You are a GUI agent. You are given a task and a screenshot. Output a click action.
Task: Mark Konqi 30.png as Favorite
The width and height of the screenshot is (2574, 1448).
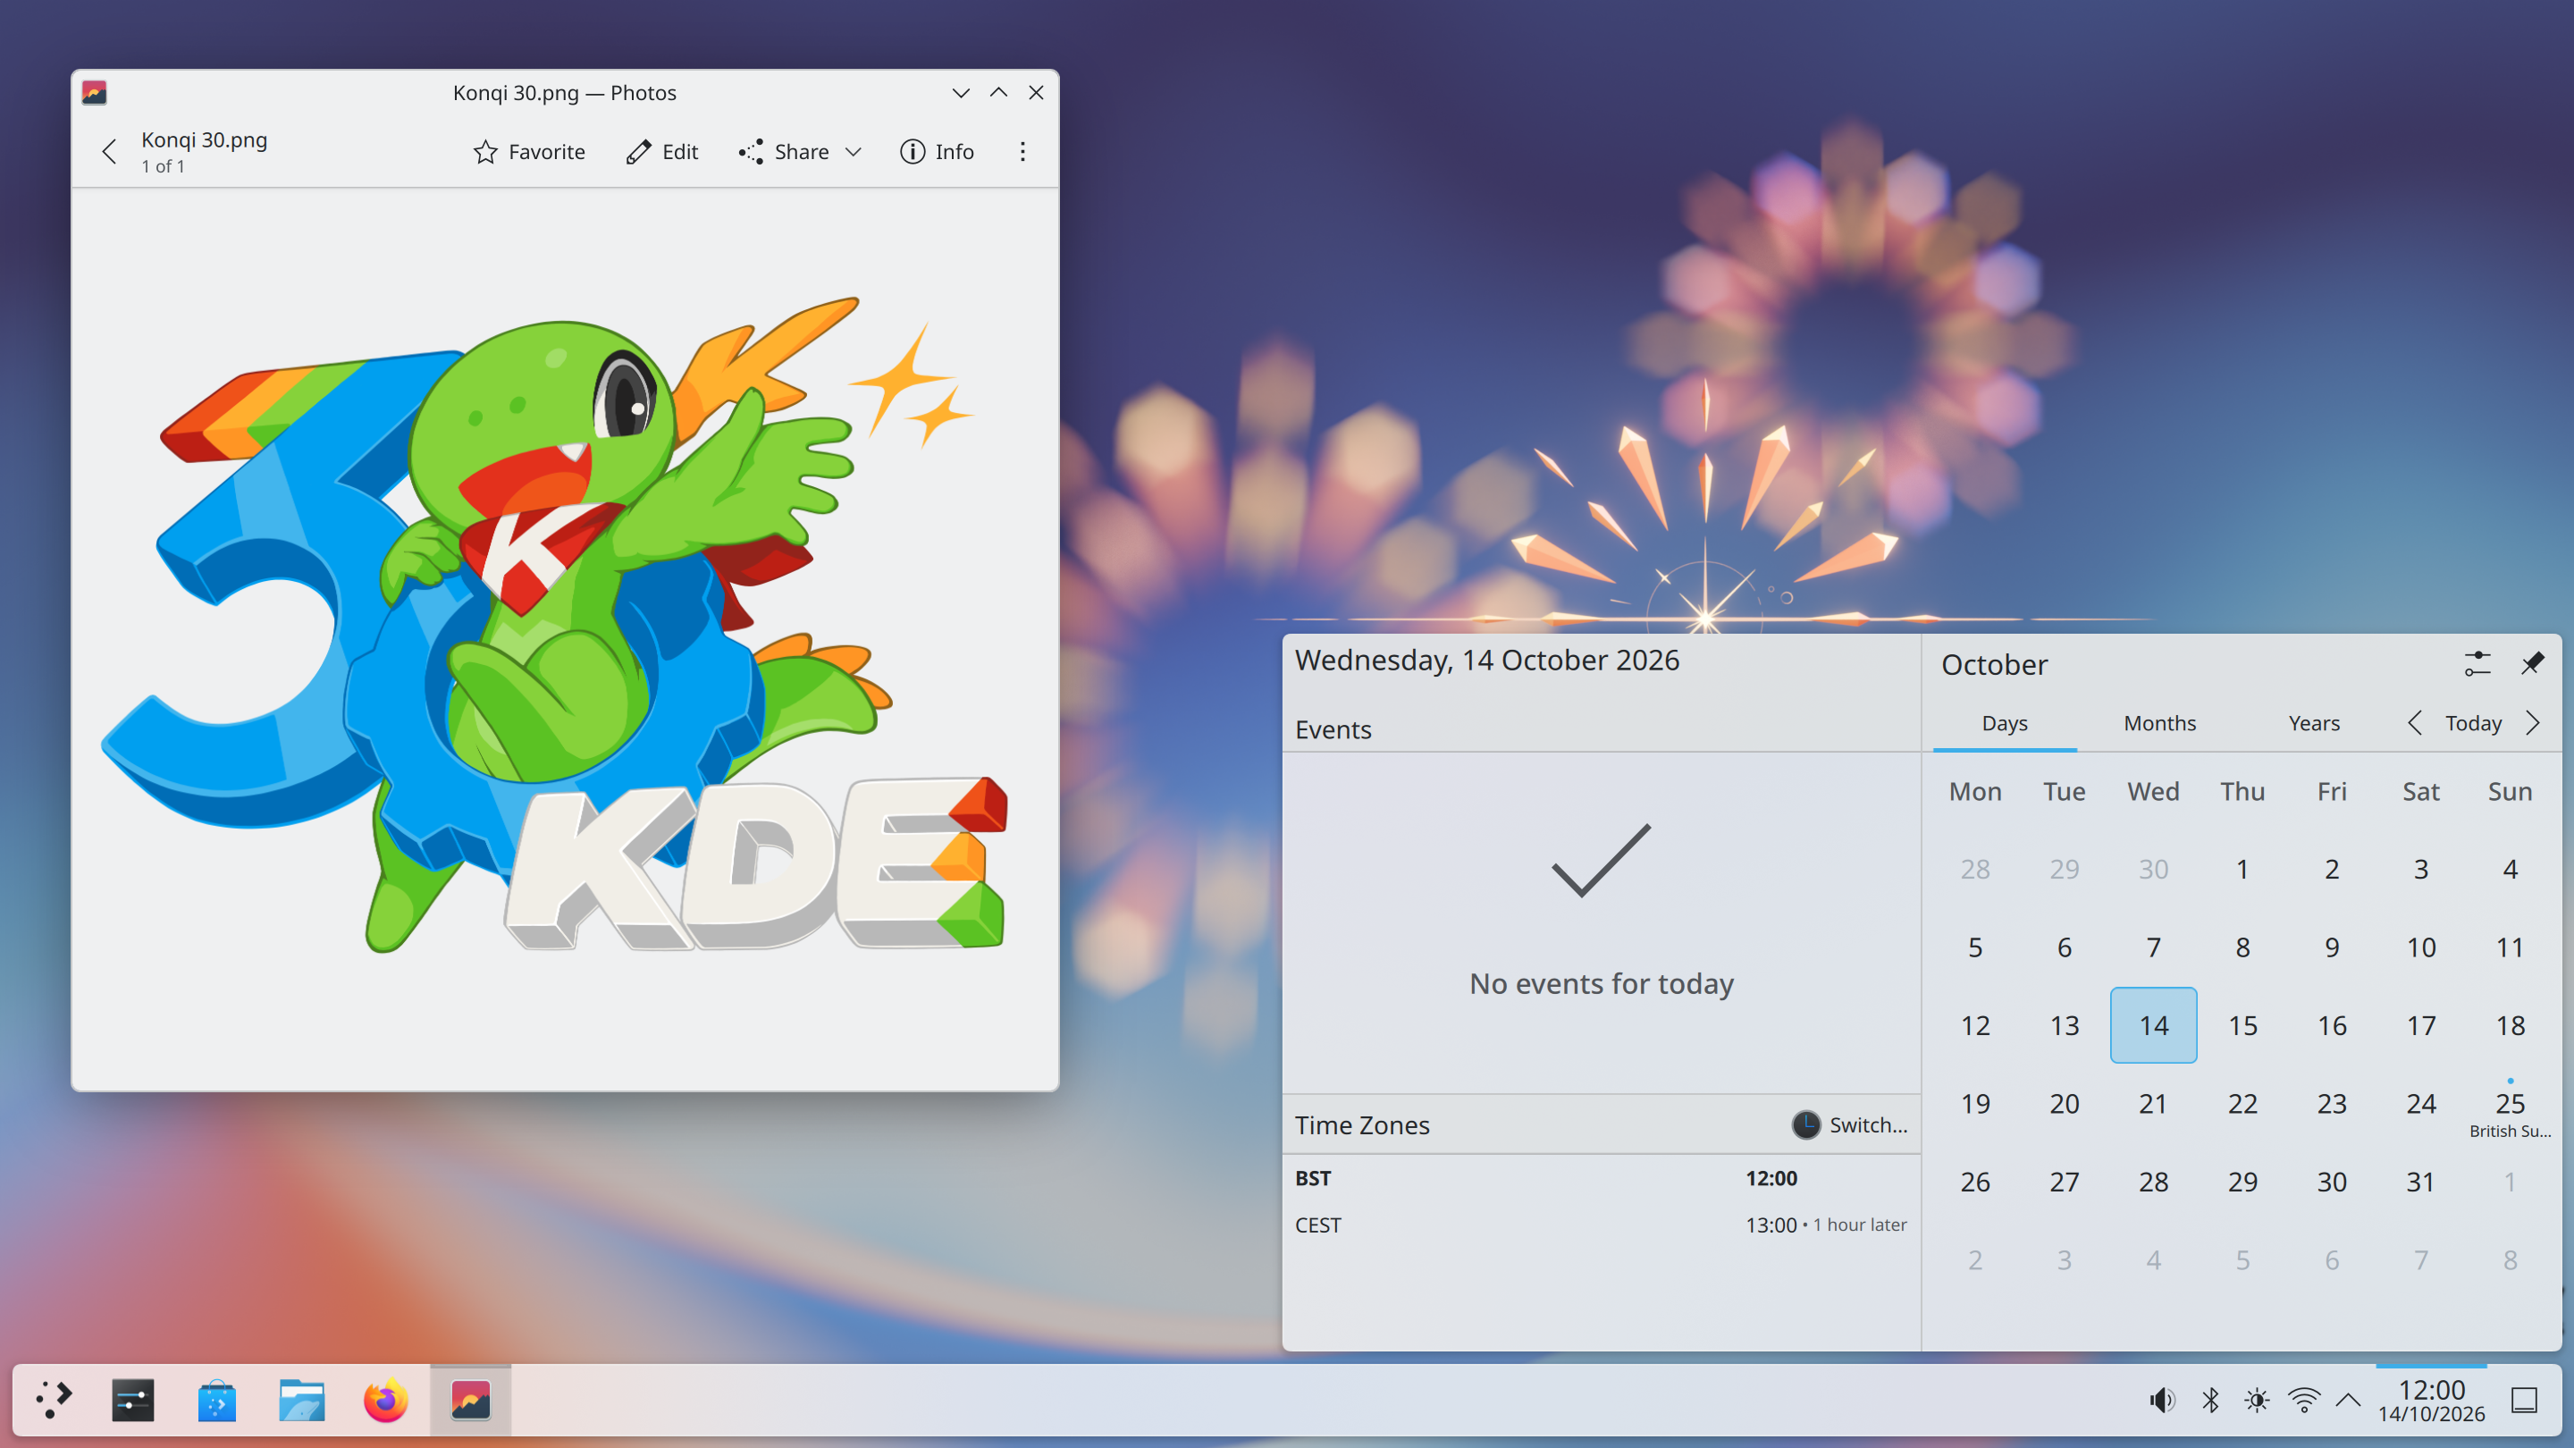pyautogui.click(x=528, y=152)
